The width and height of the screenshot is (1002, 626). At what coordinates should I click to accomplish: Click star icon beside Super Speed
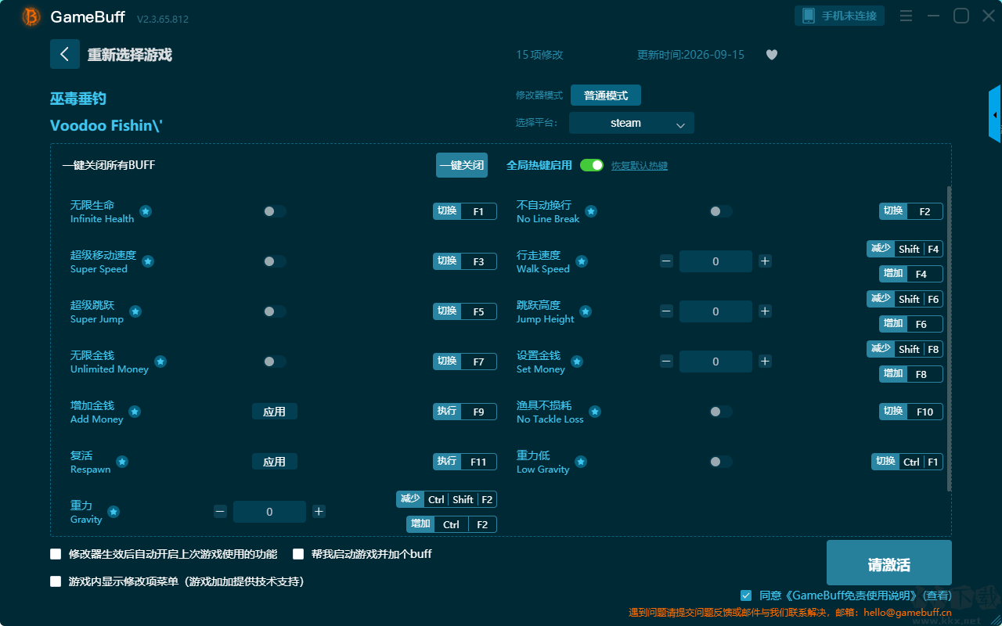tap(148, 261)
